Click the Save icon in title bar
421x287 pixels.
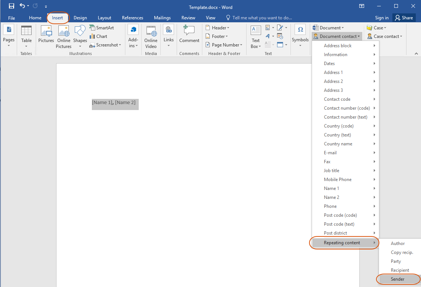tap(12, 6)
